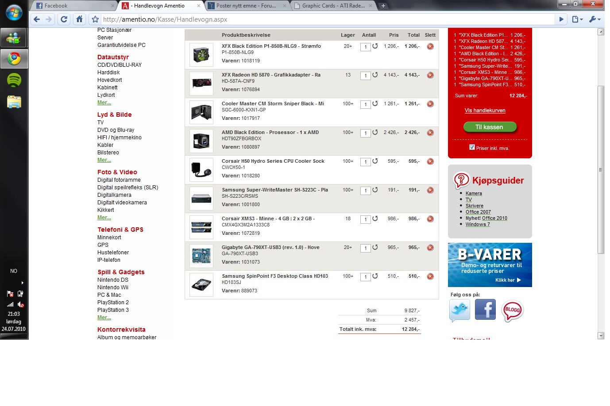The height and width of the screenshot is (406, 610).
Task: Open the Lyd & Bilde category heading
Action: coord(114,115)
